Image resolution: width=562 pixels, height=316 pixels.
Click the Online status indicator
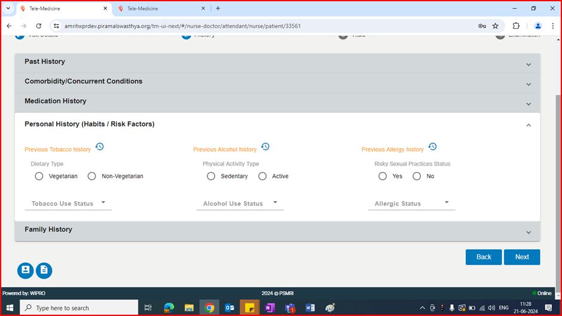point(542,293)
